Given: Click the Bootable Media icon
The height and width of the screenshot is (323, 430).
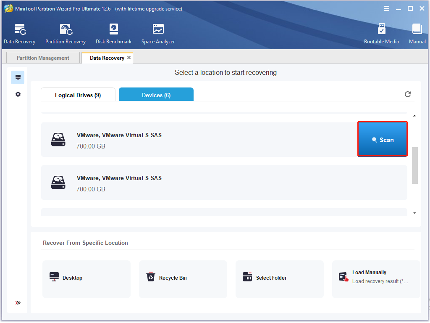Looking at the screenshot, I should click(x=381, y=34).
